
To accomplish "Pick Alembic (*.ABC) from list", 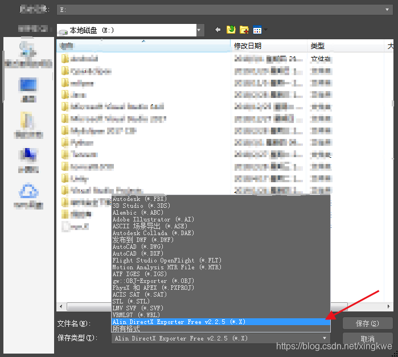I will coord(221,212).
